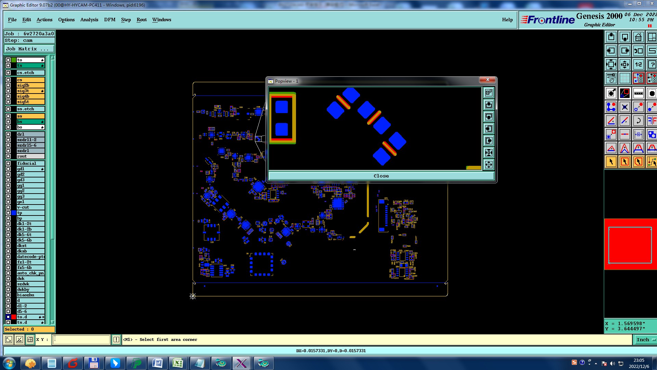Select the plain arrow pointer select tool
The image size is (657, 370).
(611, 162)
